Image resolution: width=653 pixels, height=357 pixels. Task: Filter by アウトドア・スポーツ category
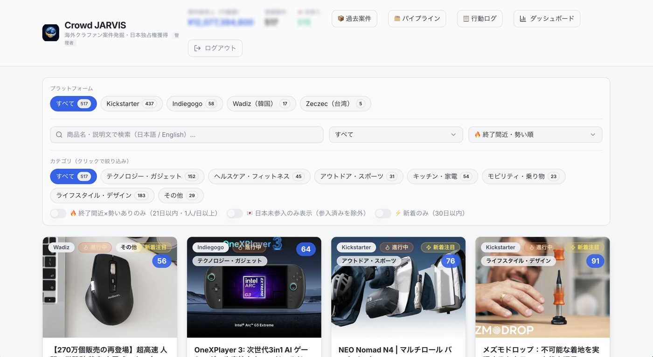[359, 176]
